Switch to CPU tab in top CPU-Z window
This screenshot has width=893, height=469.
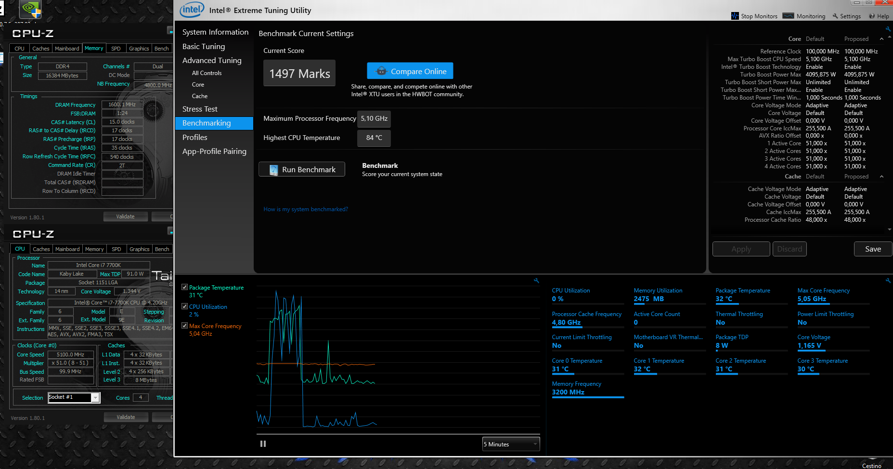(x=19, y=49)
